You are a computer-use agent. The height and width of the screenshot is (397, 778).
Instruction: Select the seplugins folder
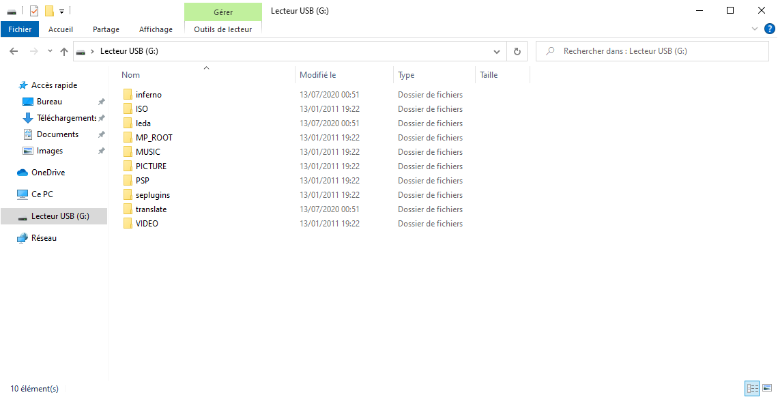[x=153, y=195]
